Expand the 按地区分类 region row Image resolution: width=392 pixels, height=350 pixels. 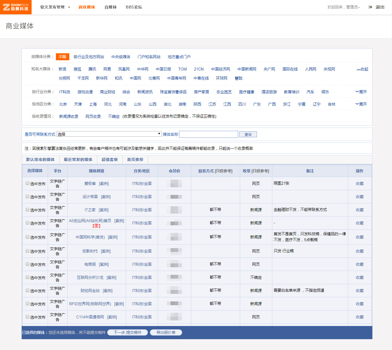[x=361, y=104]
